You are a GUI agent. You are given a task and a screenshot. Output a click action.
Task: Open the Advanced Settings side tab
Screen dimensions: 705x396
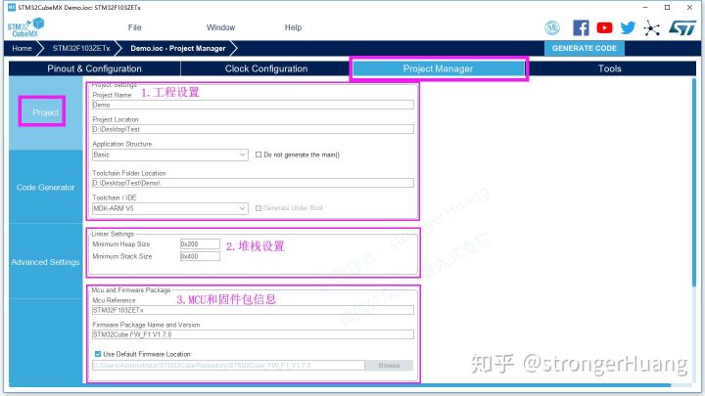45,262
